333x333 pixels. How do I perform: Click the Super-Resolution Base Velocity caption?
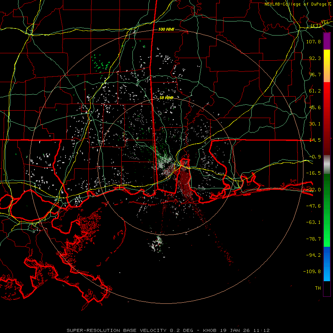(x=168, y=330)
